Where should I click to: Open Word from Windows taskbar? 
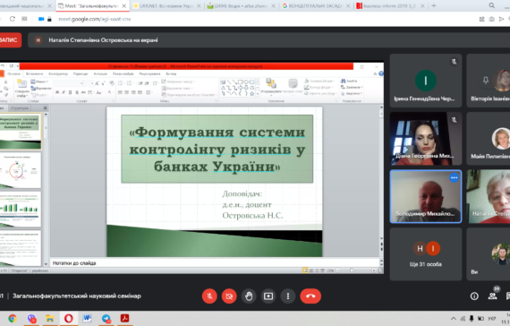coord(87,318)
